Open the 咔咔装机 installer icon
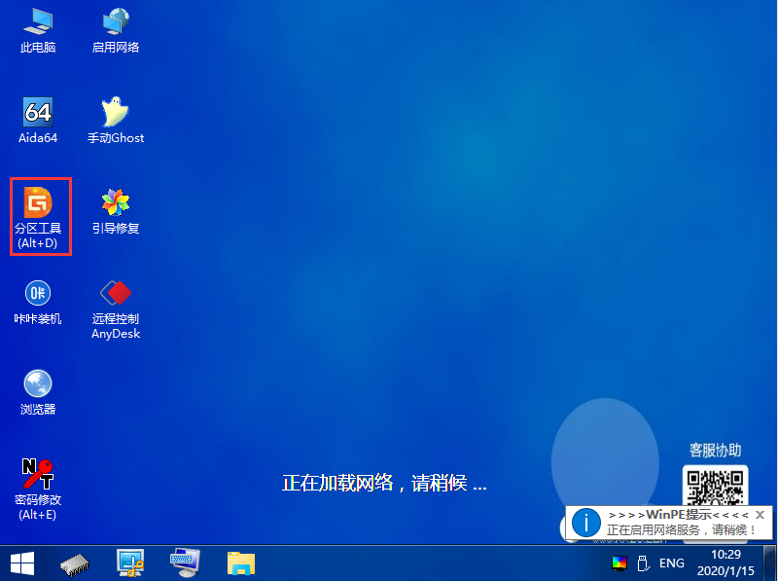This screenshot has height=581, width=778. click(38, 303)
